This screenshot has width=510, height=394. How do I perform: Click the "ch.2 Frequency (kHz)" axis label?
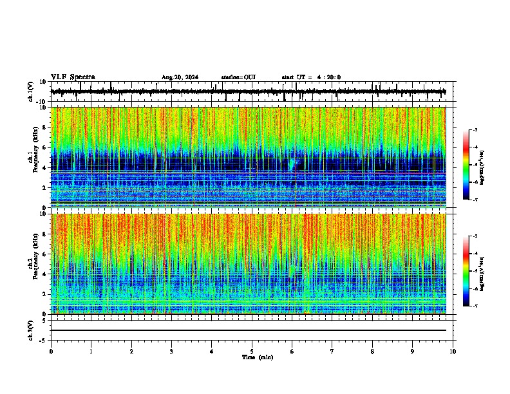point(33,256)
